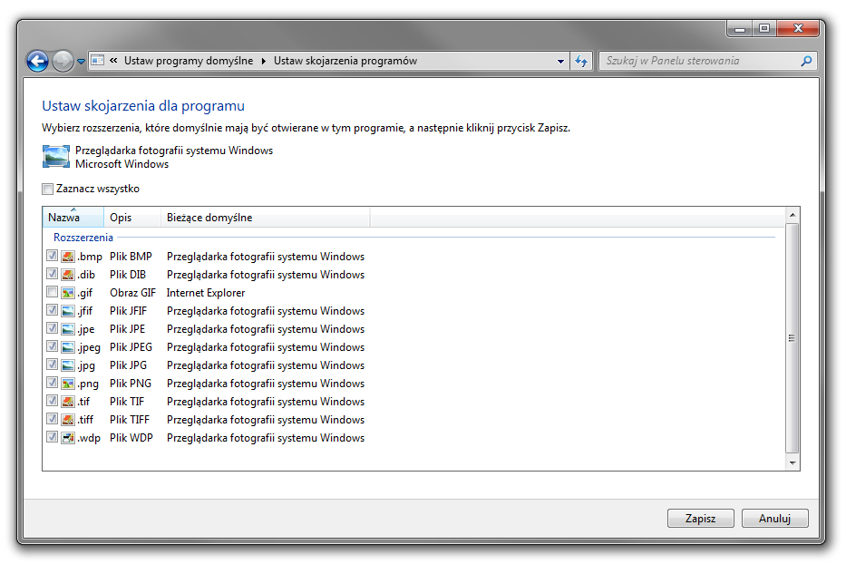
Task: Click the Control Panel icon in address bar
Action: [97, 61]
